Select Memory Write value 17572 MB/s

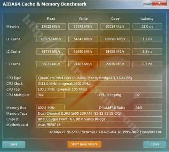pos(83,26)
